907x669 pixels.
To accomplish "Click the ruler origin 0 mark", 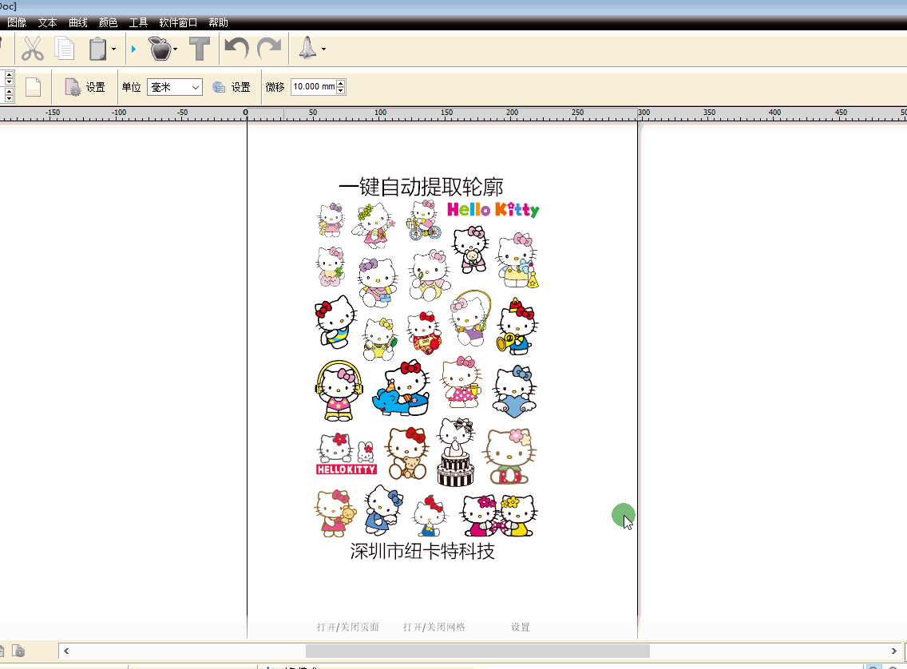I will [x=246, y=113].
